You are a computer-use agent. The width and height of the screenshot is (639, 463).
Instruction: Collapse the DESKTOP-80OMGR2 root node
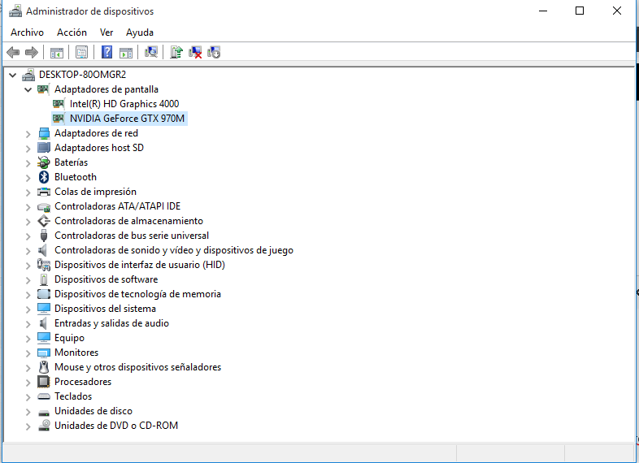(13, 75)
